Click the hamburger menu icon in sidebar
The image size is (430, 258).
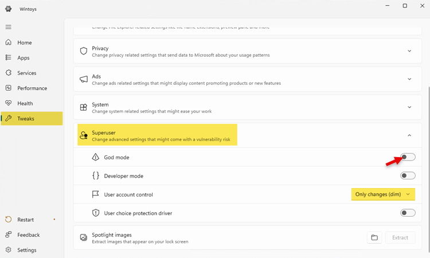click(x=8, y=27)
